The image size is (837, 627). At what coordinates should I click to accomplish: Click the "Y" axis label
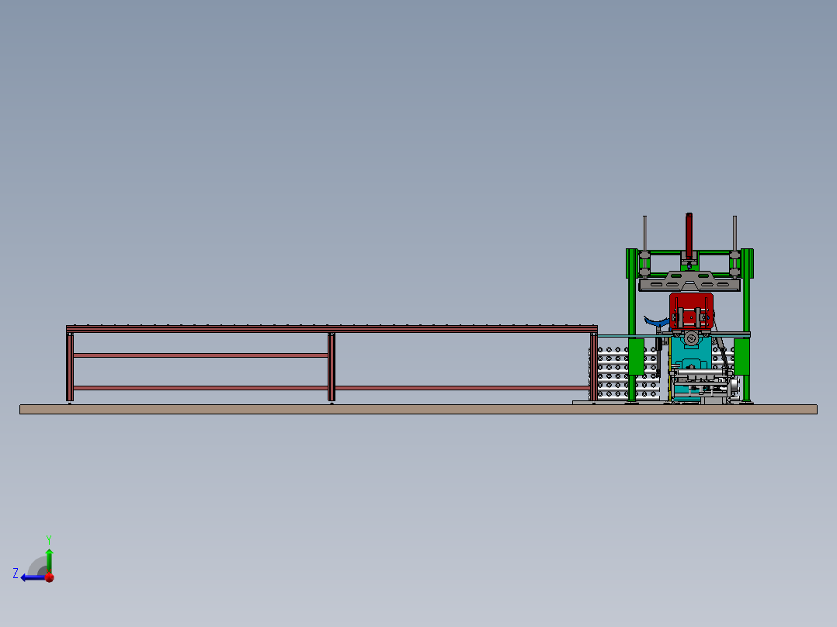(49, 539)
